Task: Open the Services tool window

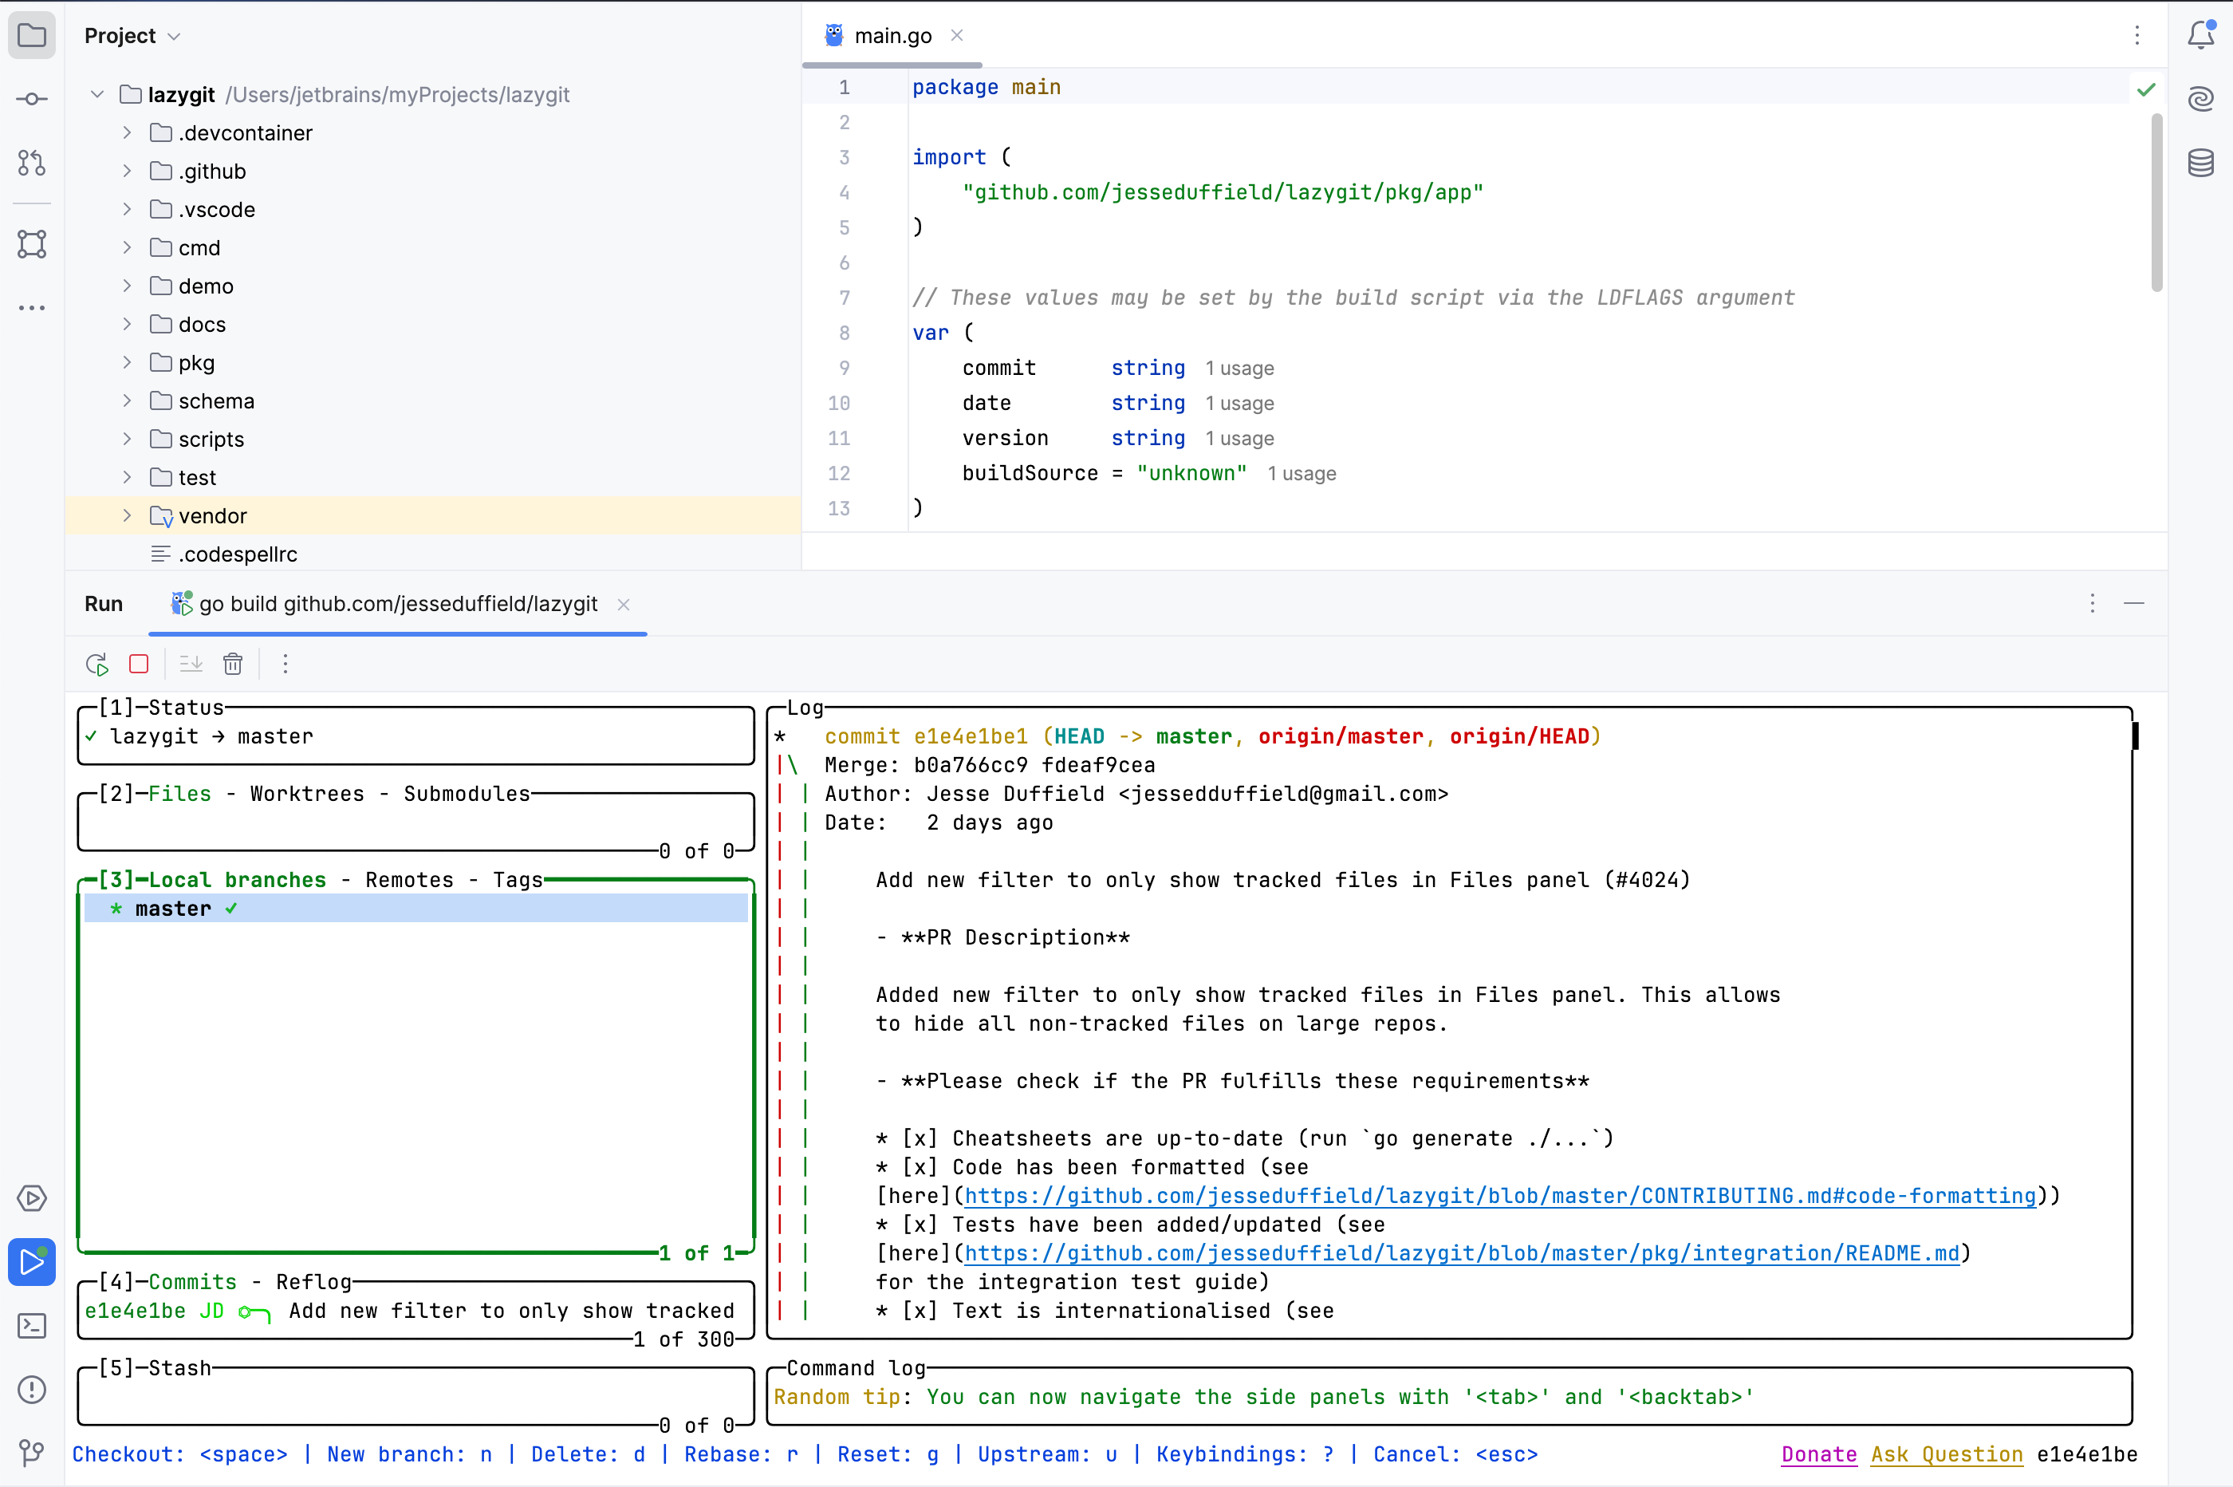Action: point(32,1199)
